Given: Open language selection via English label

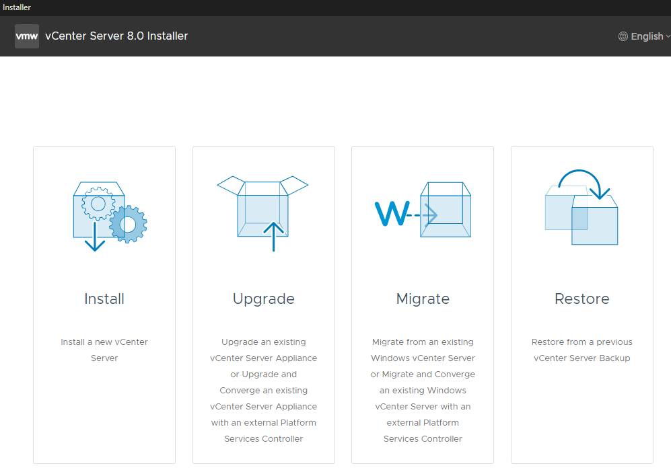Looking at the screenshot, I should 647,36.
